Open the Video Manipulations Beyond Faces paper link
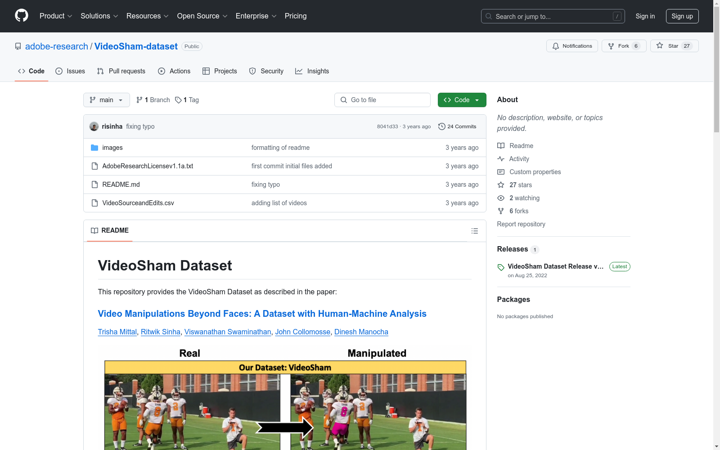The width and height of the screenshot is (720, 450). point(262,314)
